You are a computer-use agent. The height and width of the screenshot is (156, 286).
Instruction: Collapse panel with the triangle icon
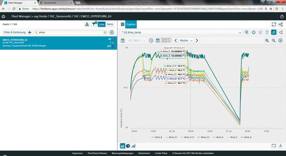pos(281,32)
